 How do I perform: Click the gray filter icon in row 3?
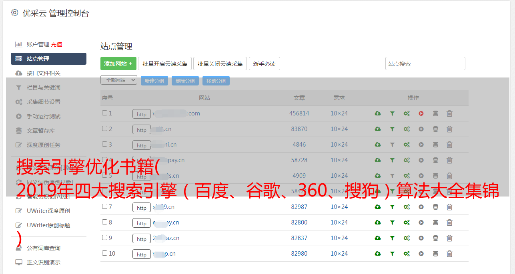point(392,145)
